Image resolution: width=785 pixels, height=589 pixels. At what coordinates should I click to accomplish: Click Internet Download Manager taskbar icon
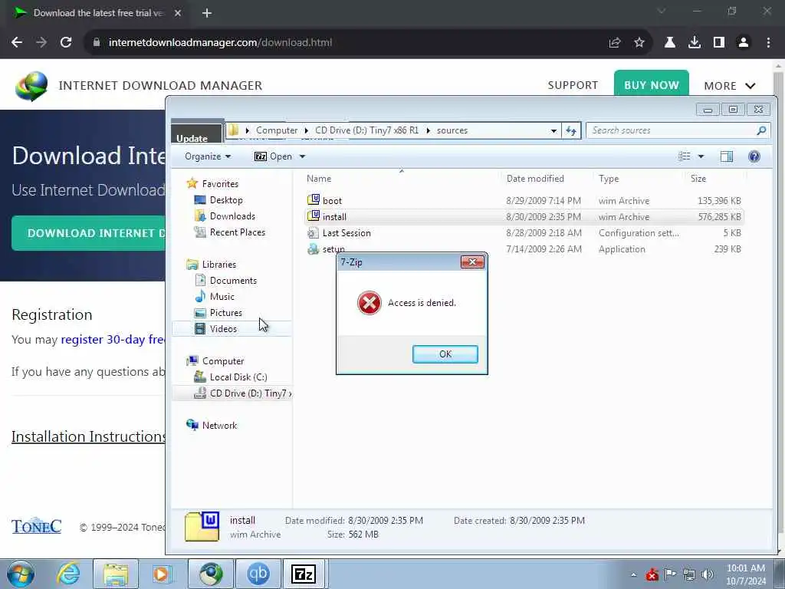point(211,574)
